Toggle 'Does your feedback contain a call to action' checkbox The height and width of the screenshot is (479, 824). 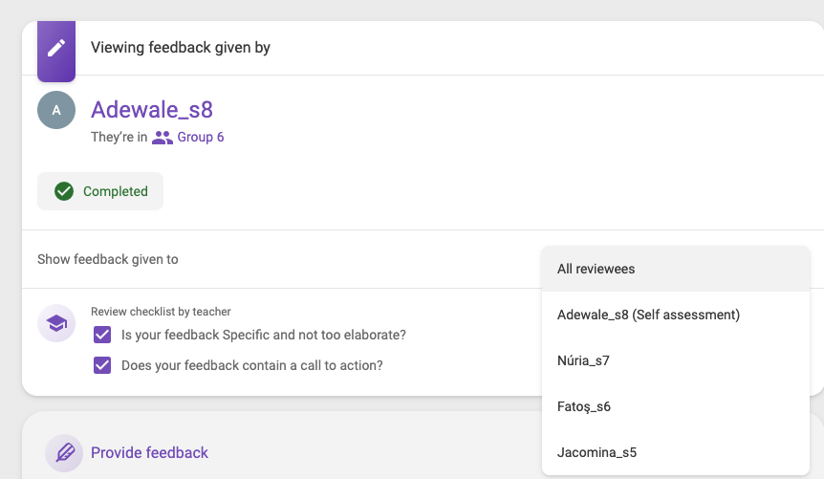click(x=102, y=365)
